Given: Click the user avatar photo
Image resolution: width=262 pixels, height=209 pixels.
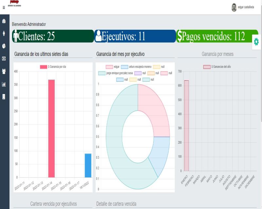Looking at the screenshot, I should 234,7.
